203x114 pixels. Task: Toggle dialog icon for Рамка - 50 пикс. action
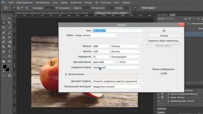(162, 98)
